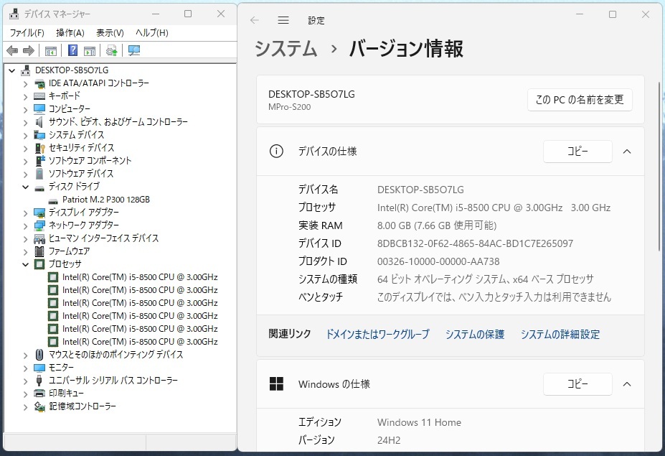Open Help via the blue question-mark icon
665x456 pixels.
coord(72,50)
